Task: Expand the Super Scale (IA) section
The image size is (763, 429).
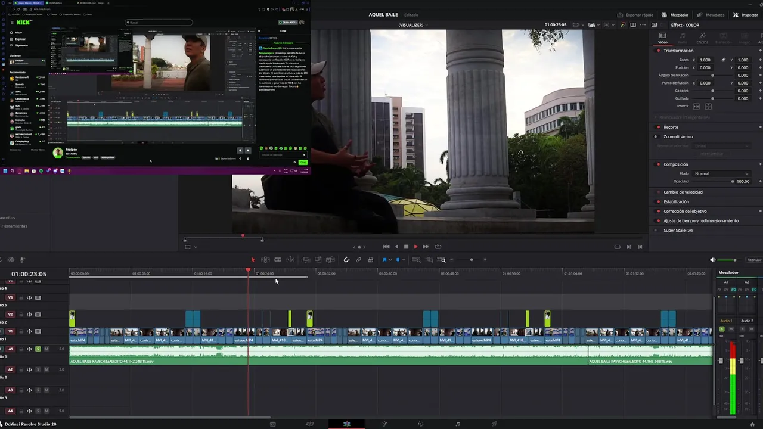Action: [x=678, y=230]
